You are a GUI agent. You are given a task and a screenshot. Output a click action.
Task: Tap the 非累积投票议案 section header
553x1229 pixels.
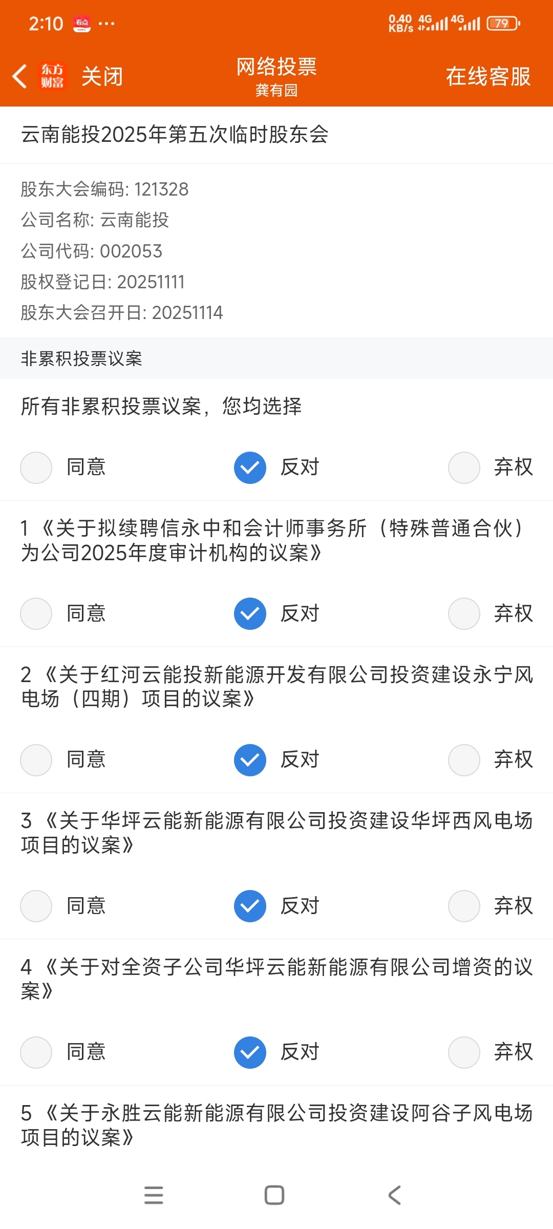point(81,358)
